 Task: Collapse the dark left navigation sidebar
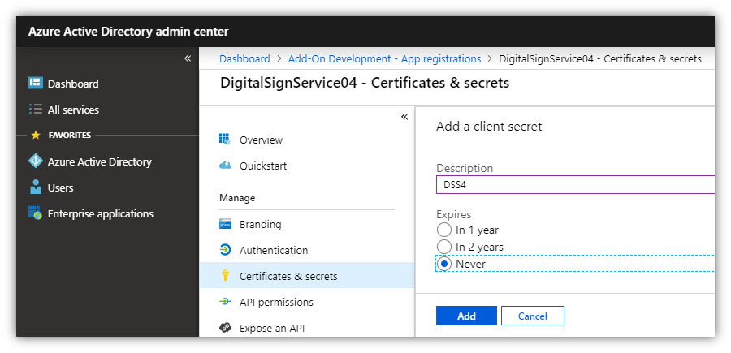coord(188,58)
